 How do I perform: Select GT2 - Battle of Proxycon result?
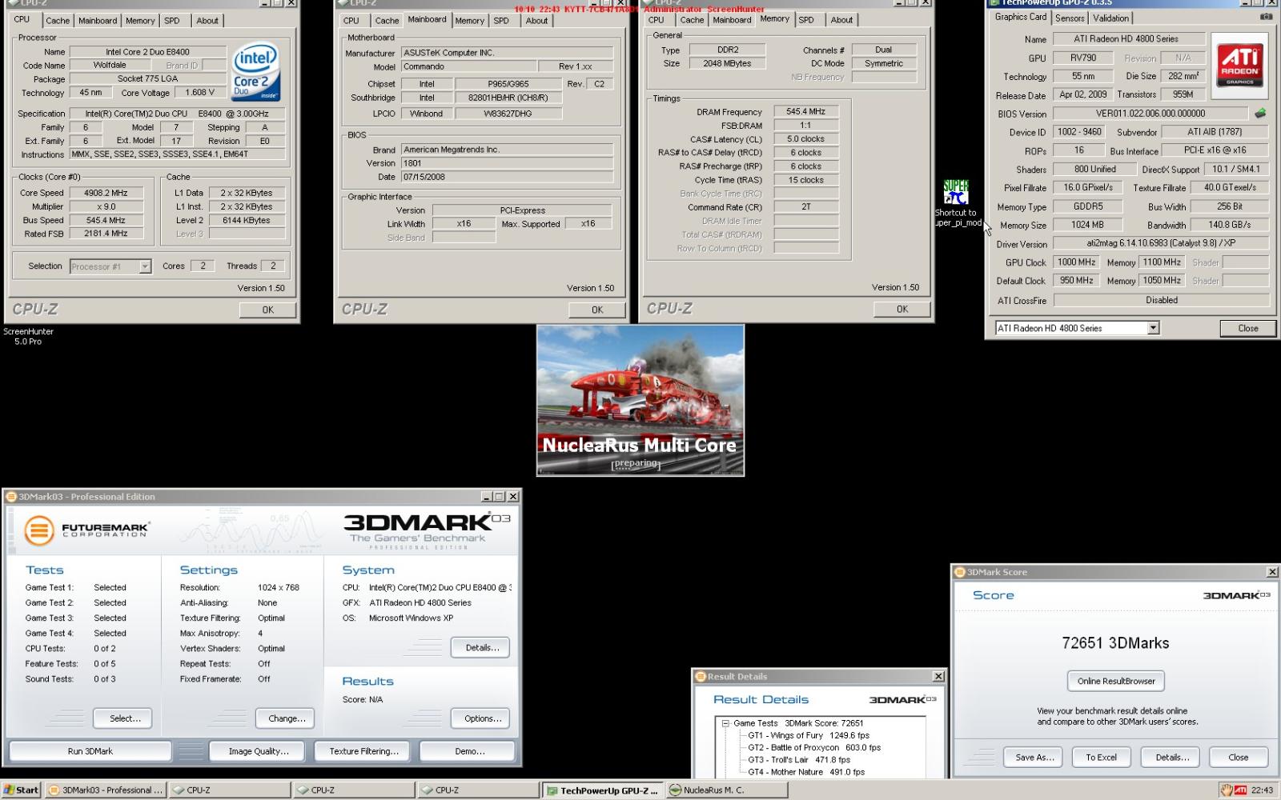coord(814,747)
